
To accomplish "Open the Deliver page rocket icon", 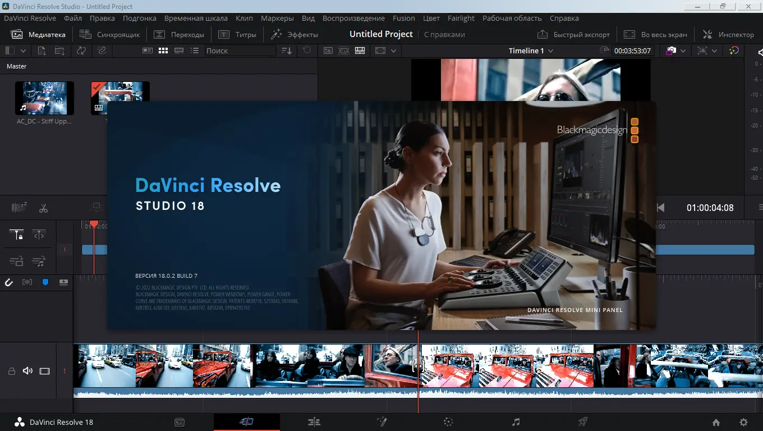I will tap(583, 422).
